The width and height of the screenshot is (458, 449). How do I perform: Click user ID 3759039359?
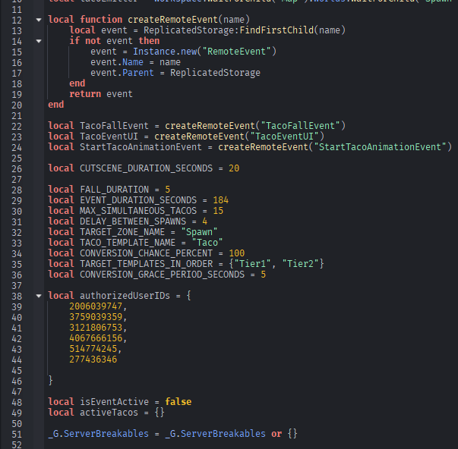(96, 317)
